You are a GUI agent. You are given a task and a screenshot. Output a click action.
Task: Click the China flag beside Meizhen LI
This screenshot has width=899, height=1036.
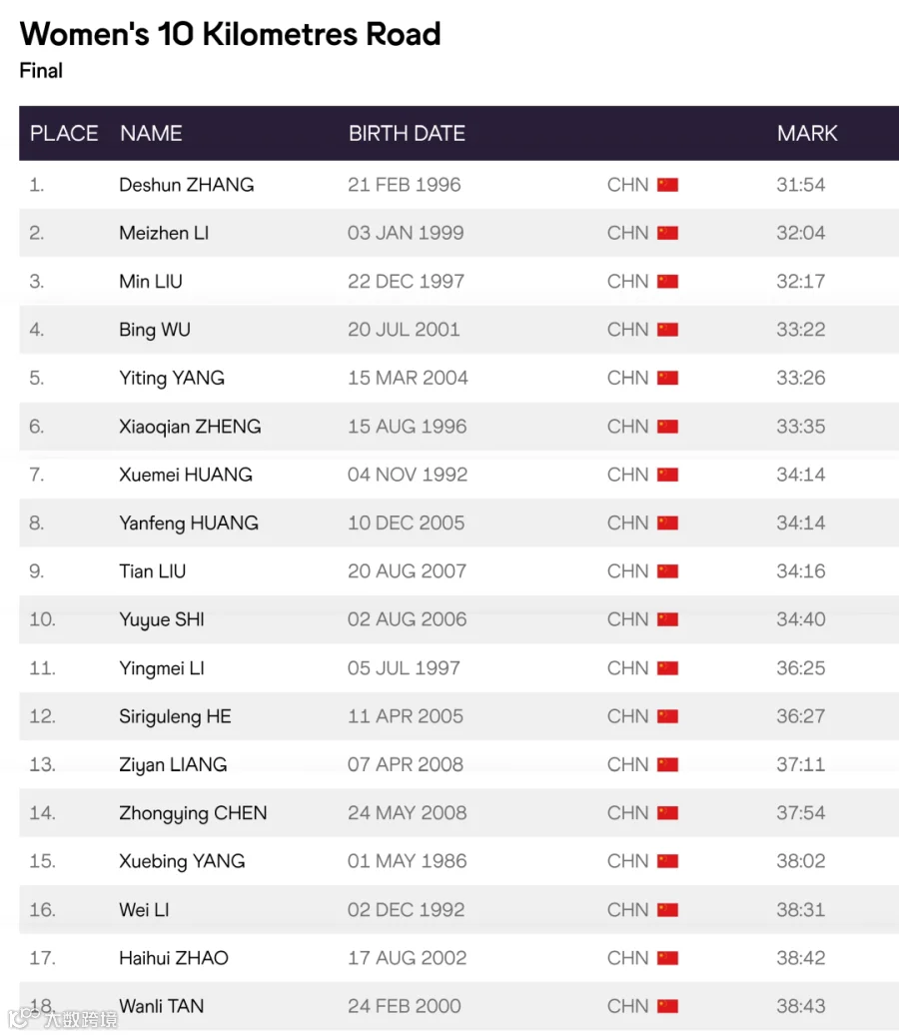668,233
